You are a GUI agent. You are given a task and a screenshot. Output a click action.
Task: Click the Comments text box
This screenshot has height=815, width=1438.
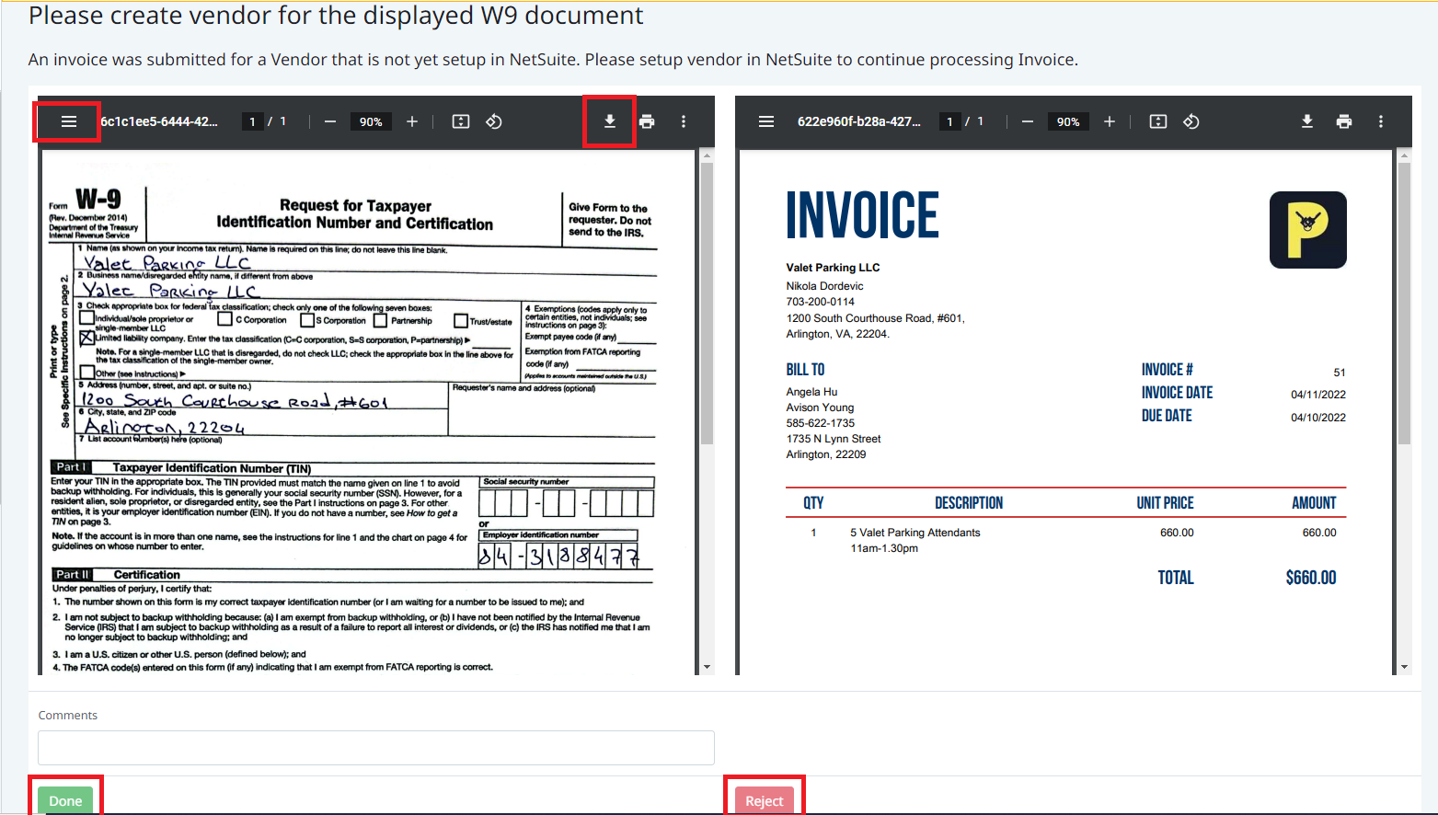coord(376,748)
